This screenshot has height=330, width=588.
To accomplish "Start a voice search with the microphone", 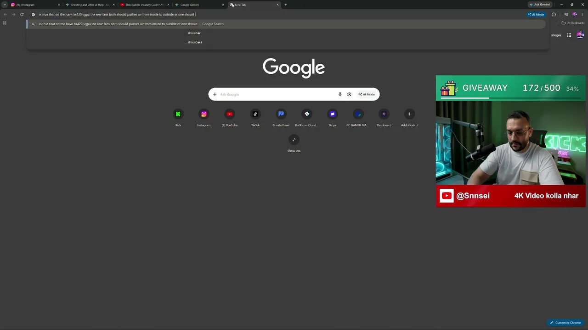I will tap(340, 94).
